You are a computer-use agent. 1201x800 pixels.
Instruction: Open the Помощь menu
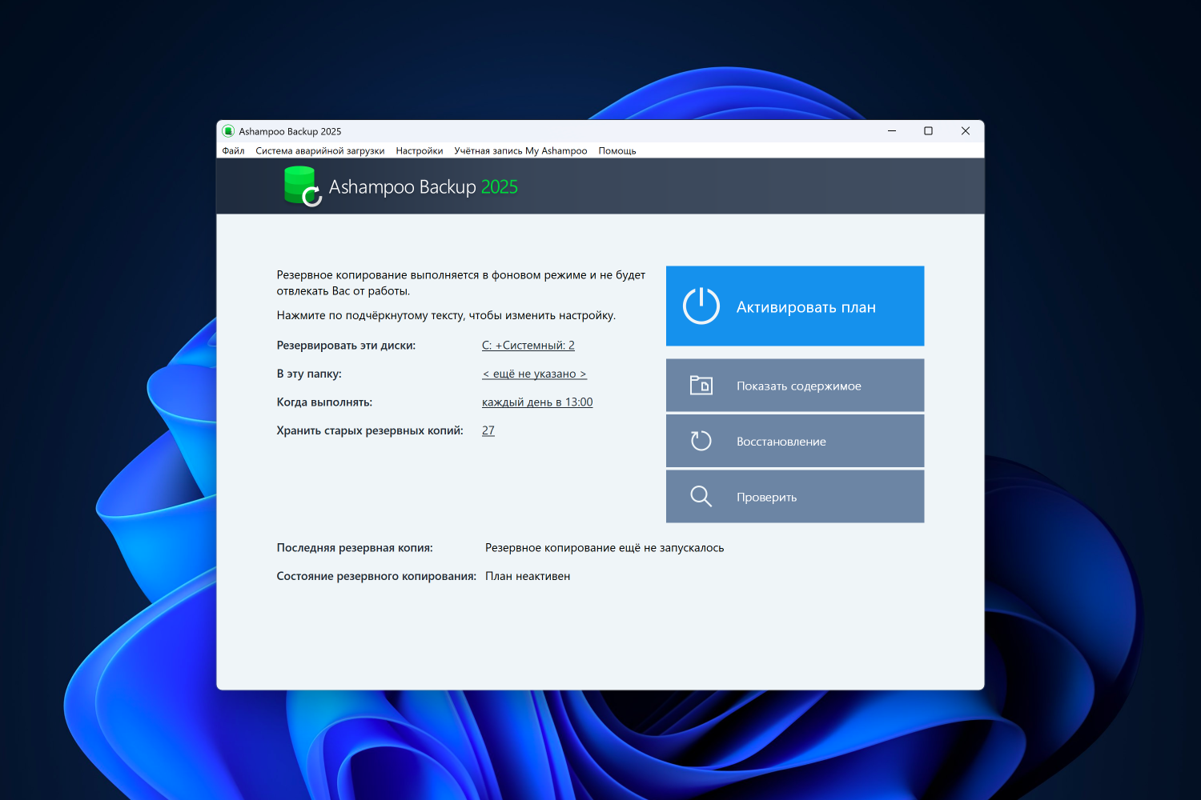617,150
